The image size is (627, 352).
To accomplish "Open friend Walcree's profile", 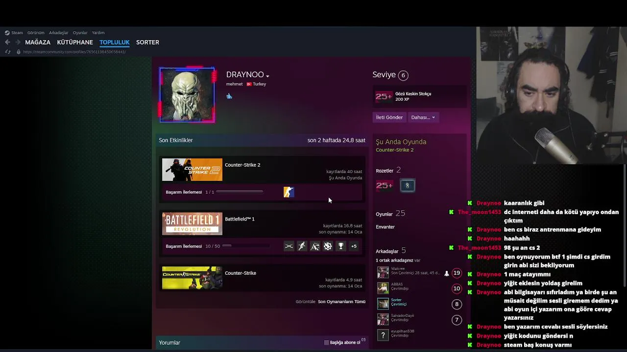I will click(x=398, y=268).
